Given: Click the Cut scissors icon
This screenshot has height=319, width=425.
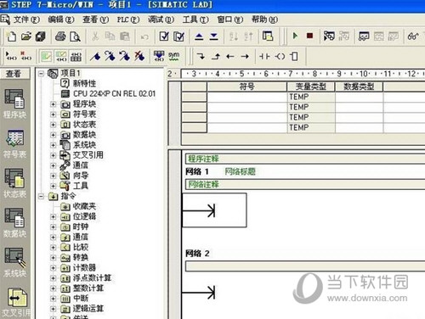Looking at the screenshot, I should click(x=95, y=36).
